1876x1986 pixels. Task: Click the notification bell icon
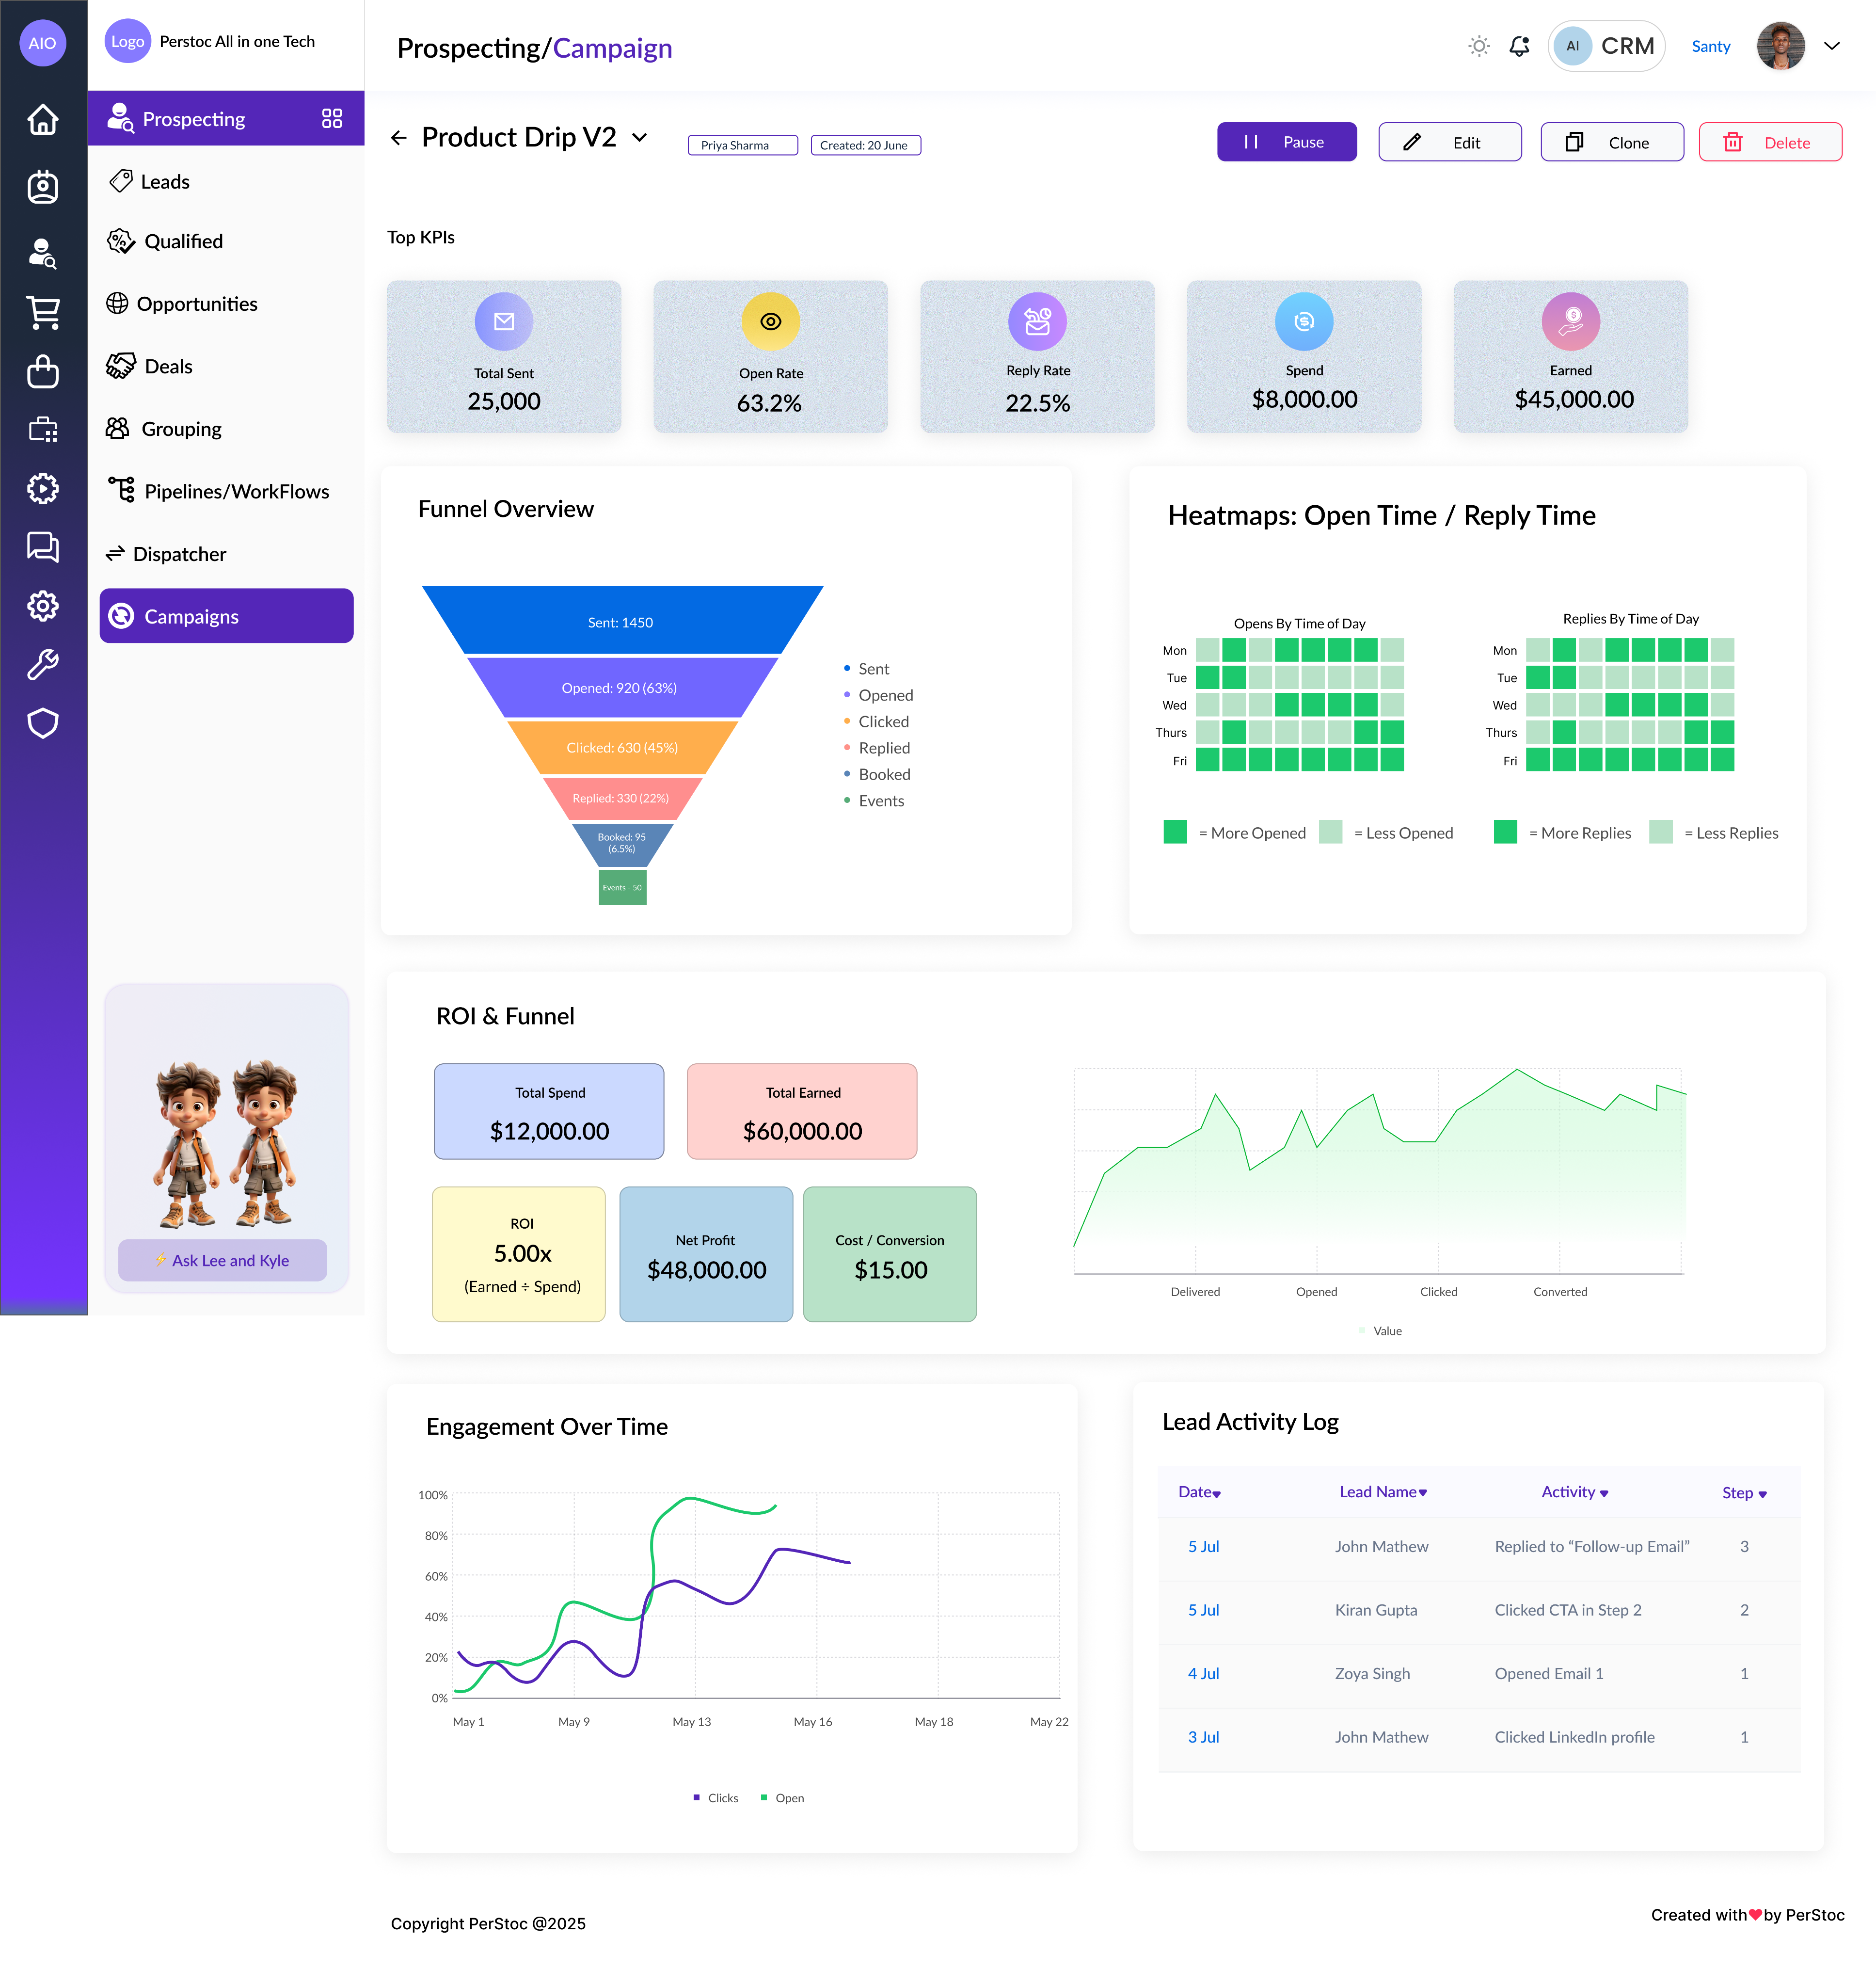(1519, 46)
